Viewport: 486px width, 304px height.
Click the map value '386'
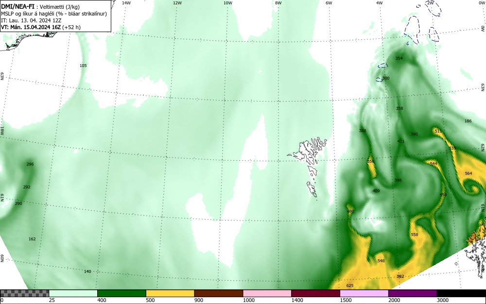click(x=398, y=180)
